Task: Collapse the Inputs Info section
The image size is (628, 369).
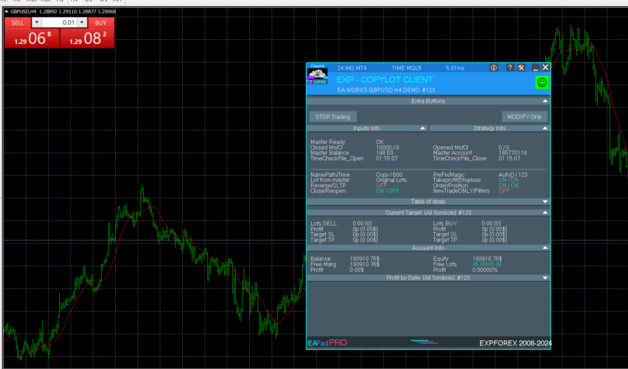Action: click(x=423, y=129)
